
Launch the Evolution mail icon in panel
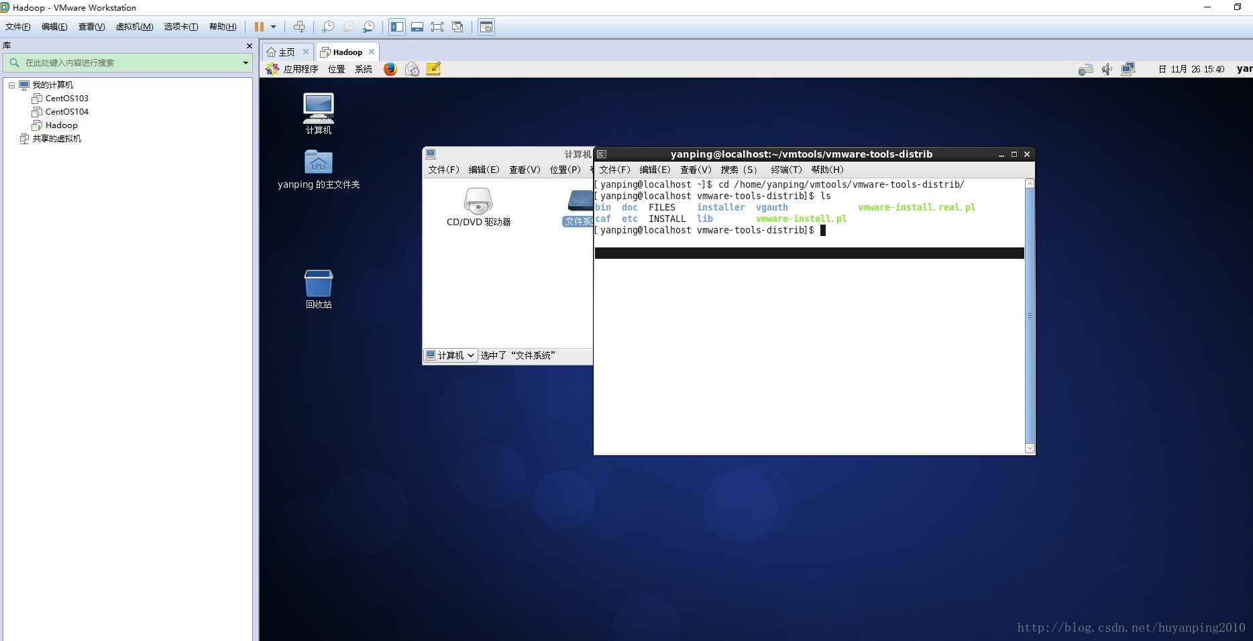(x=412, y=69)
